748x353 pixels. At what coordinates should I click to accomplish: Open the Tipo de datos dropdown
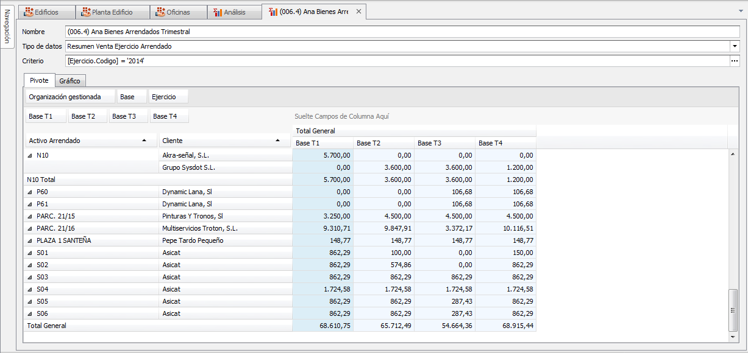pos(735,46)
